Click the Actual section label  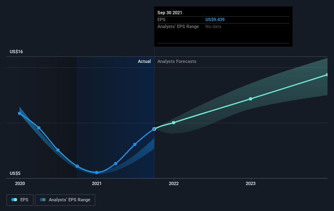144,61
